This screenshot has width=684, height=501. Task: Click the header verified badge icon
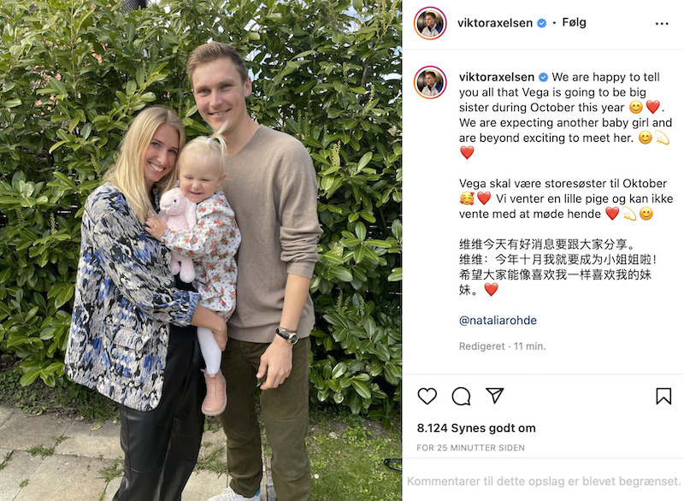tap(542, 23)
